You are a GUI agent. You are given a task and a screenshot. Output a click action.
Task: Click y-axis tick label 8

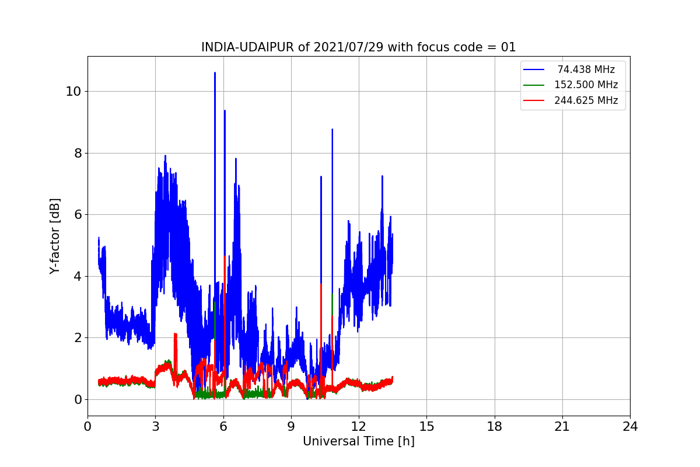78,153
